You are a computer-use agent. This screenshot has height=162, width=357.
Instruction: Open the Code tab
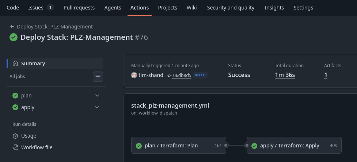[x=13, y=8]
